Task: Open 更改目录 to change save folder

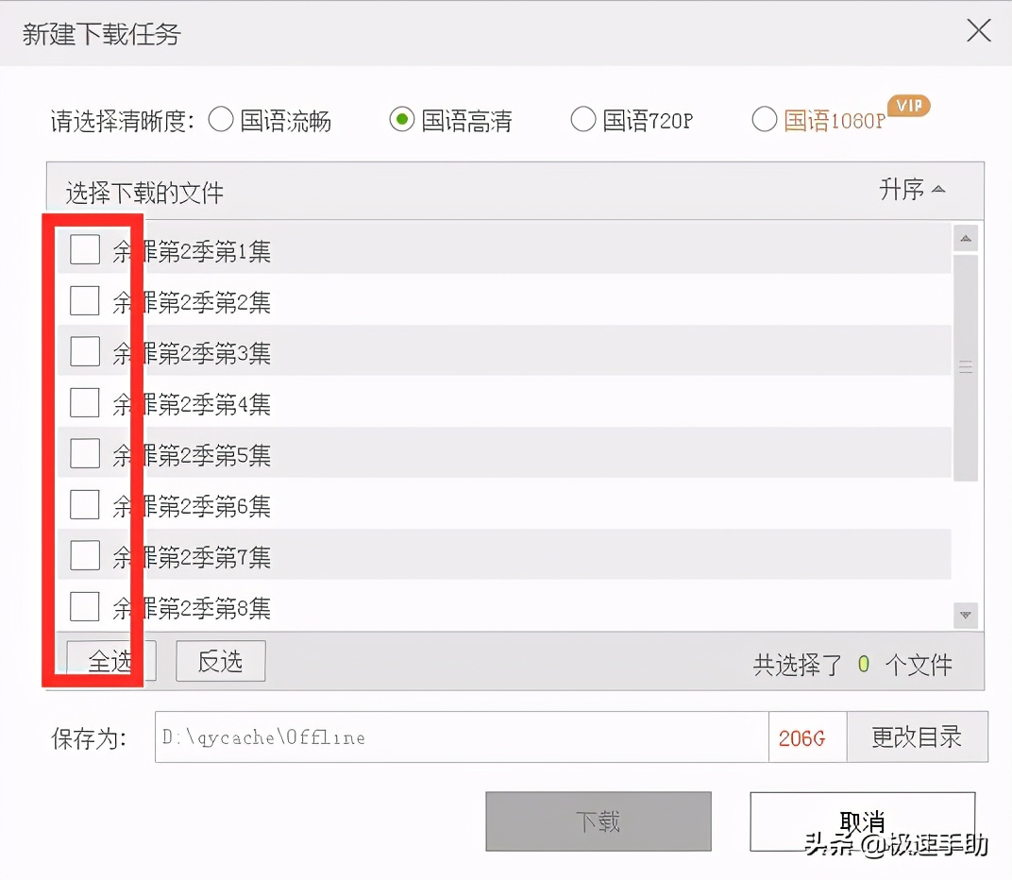Action: pyautogui.click(x=917, y=737)
